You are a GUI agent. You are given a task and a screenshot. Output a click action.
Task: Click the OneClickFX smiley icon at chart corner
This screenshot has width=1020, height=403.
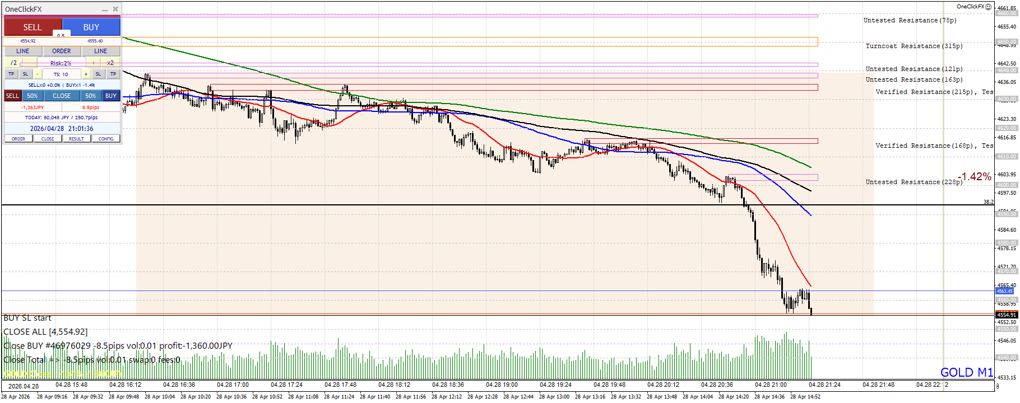989,7
